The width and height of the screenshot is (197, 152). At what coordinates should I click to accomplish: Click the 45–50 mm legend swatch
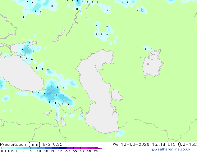tap(91, 148)
